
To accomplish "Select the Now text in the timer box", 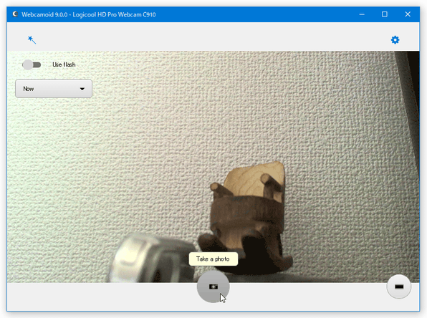I will tap(29, 89).
